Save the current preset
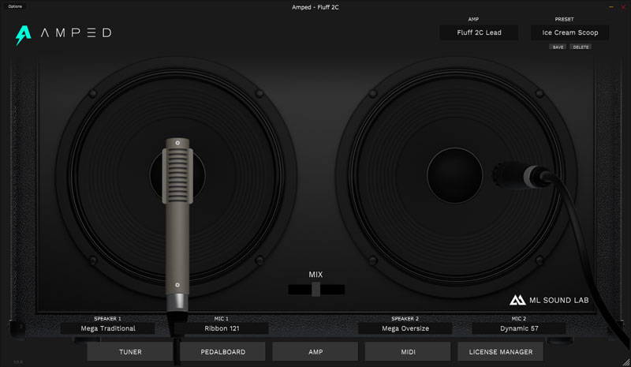This screenshot has width=631, height=367. tap(558, 47)
